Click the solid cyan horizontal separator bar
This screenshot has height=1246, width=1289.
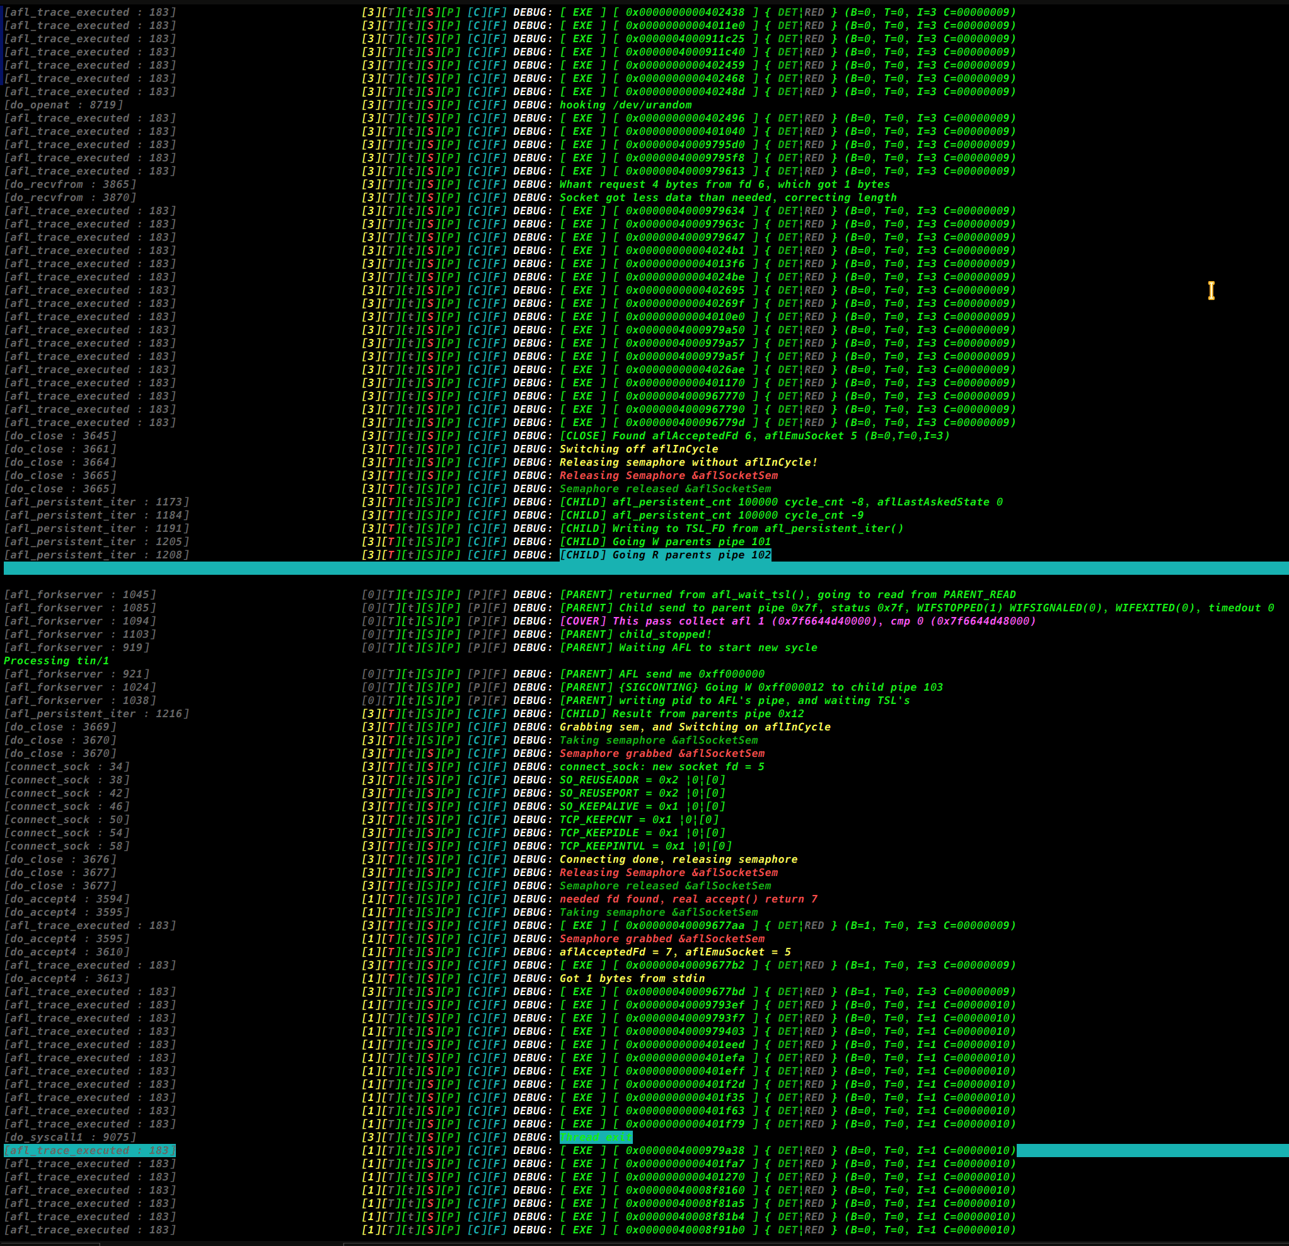(x=644, y=568)
